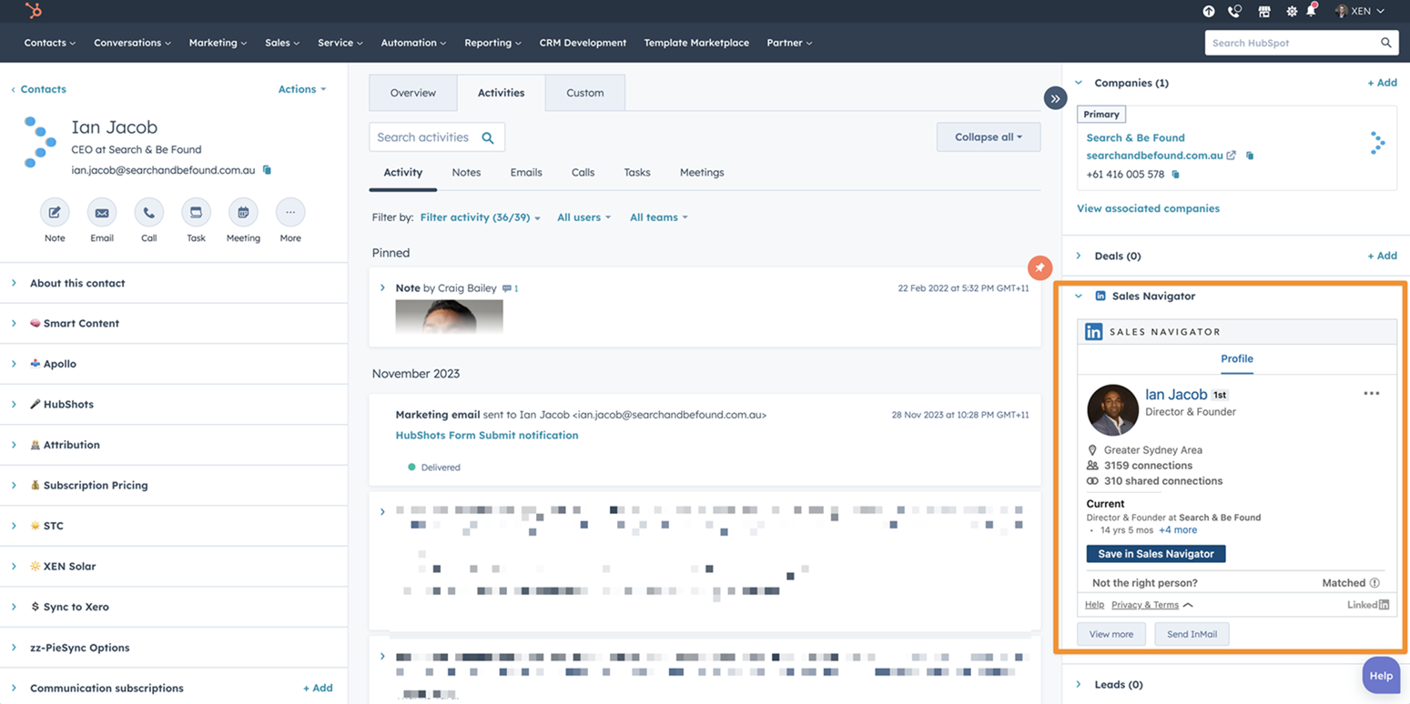1410x704 pixels.
Task: Go back to Contacts list link
Action: (x=38, y=89)
